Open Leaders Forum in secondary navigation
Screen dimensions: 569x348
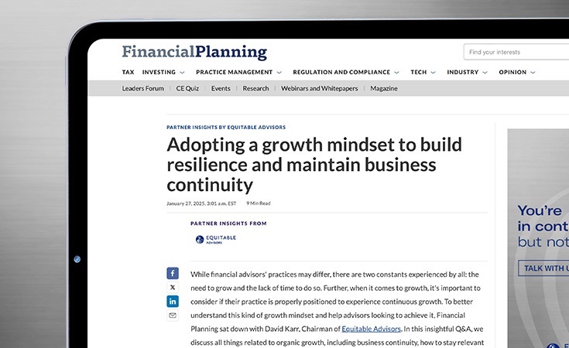143,88
